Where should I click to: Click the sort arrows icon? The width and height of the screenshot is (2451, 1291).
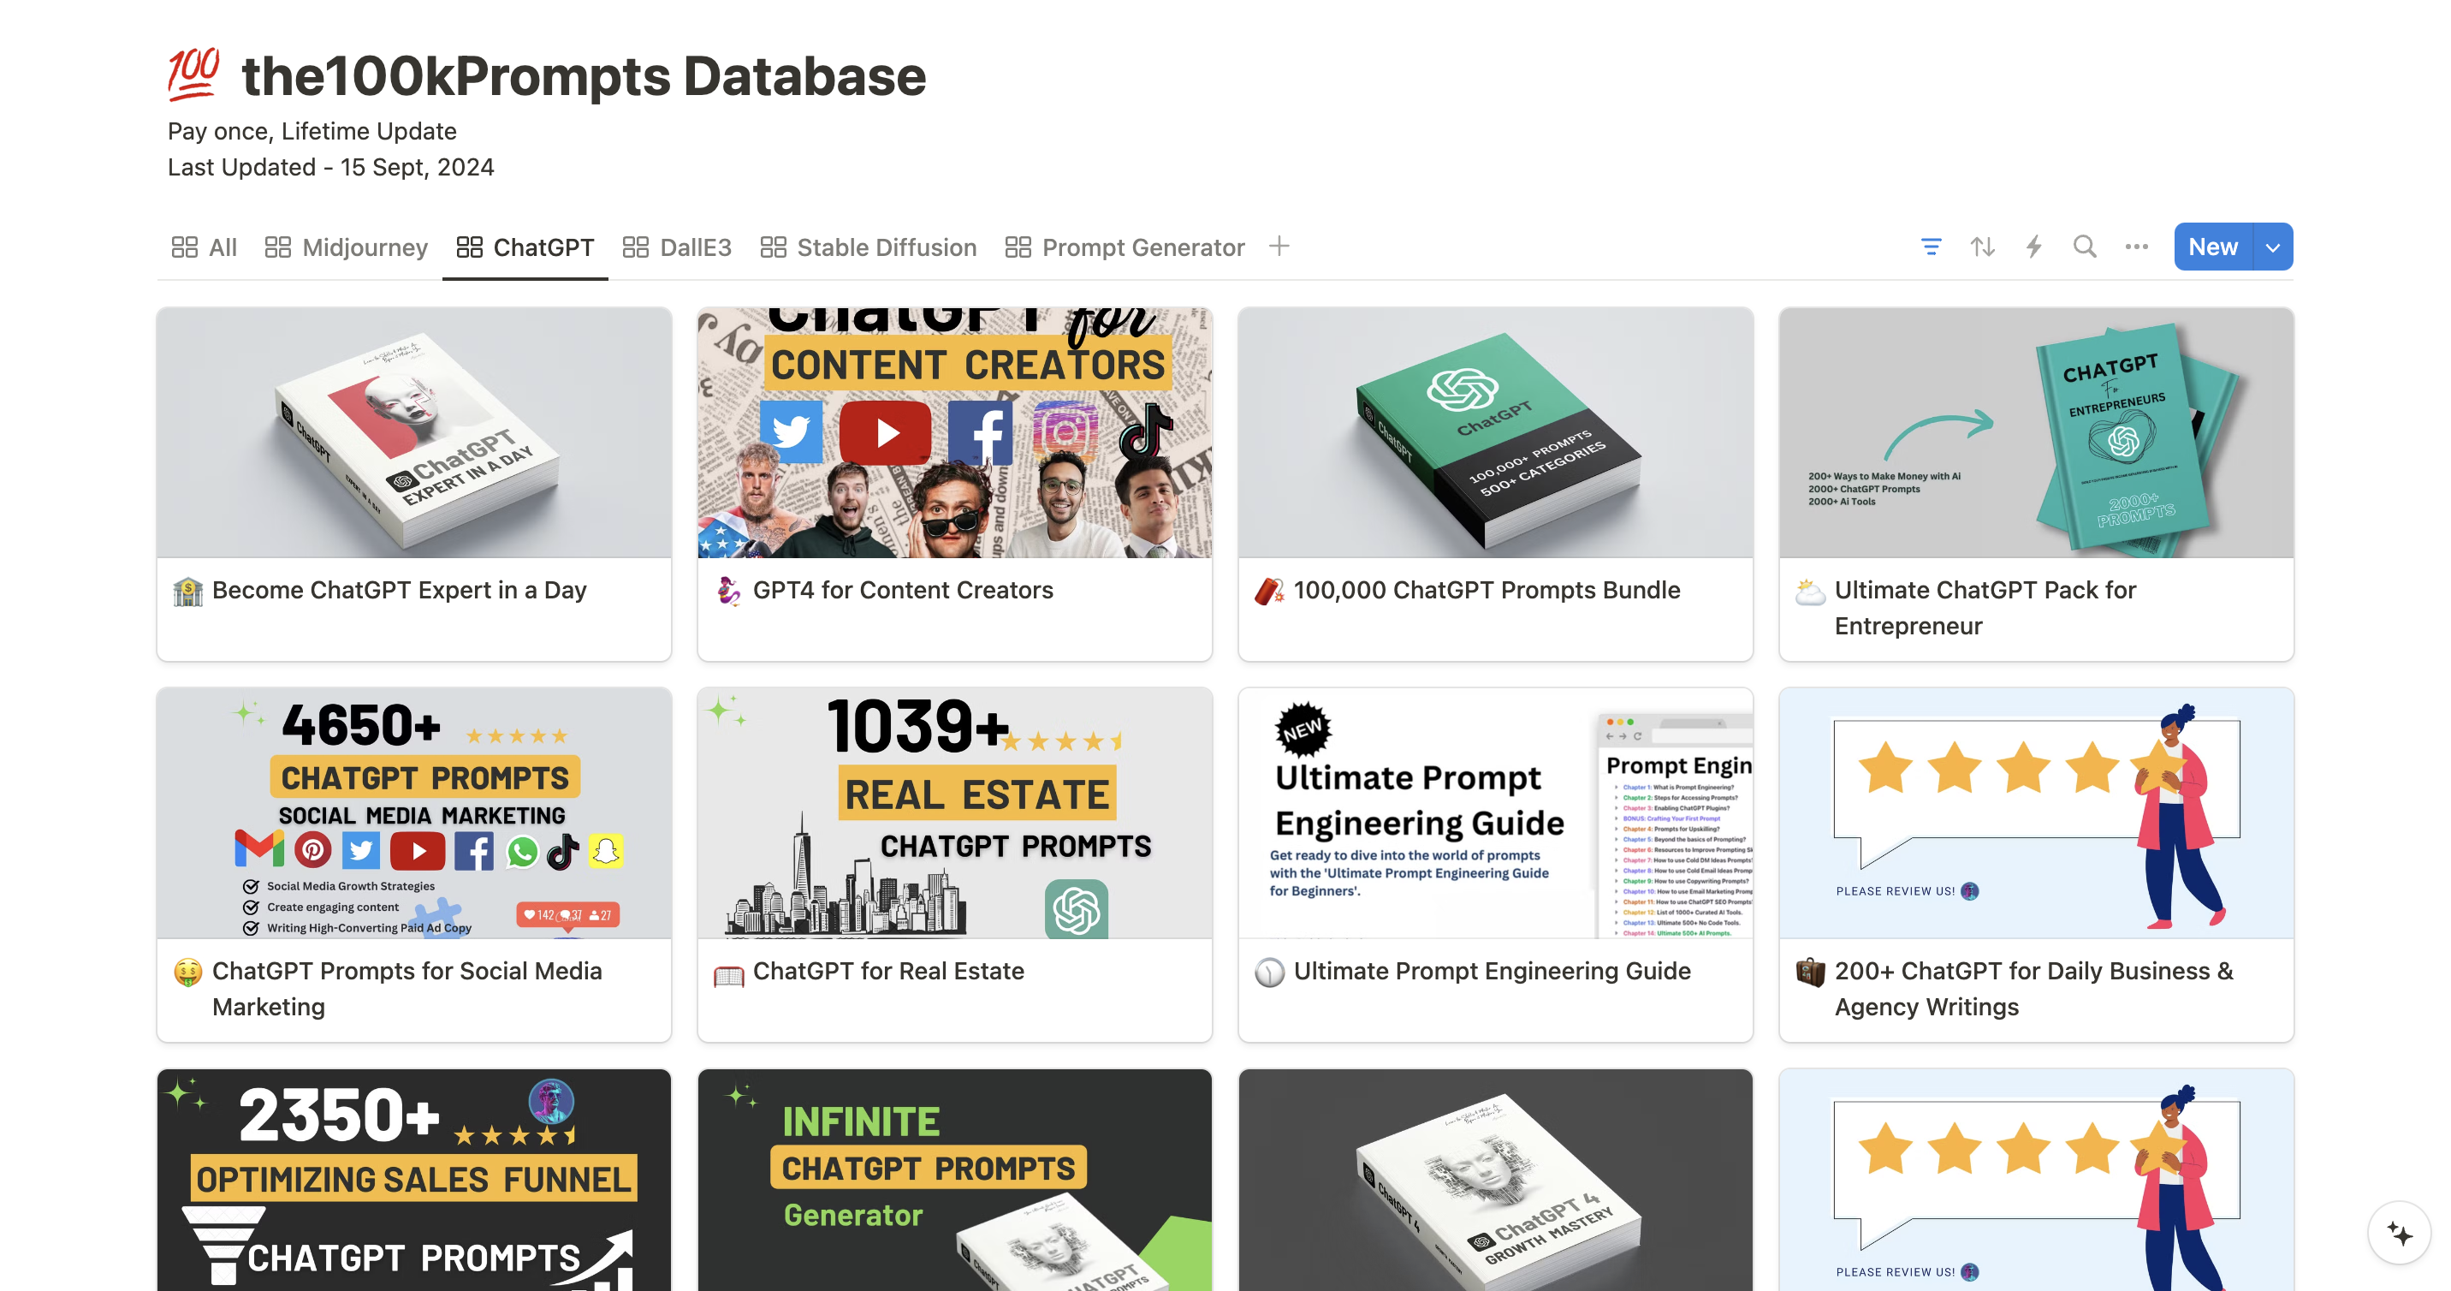tap(1982, 247)
